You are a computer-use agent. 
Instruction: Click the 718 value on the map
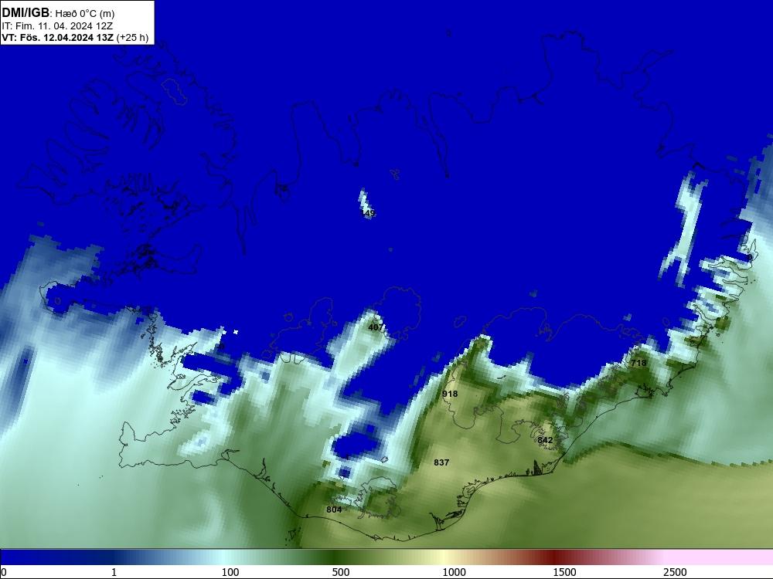(x=638, y=363)
